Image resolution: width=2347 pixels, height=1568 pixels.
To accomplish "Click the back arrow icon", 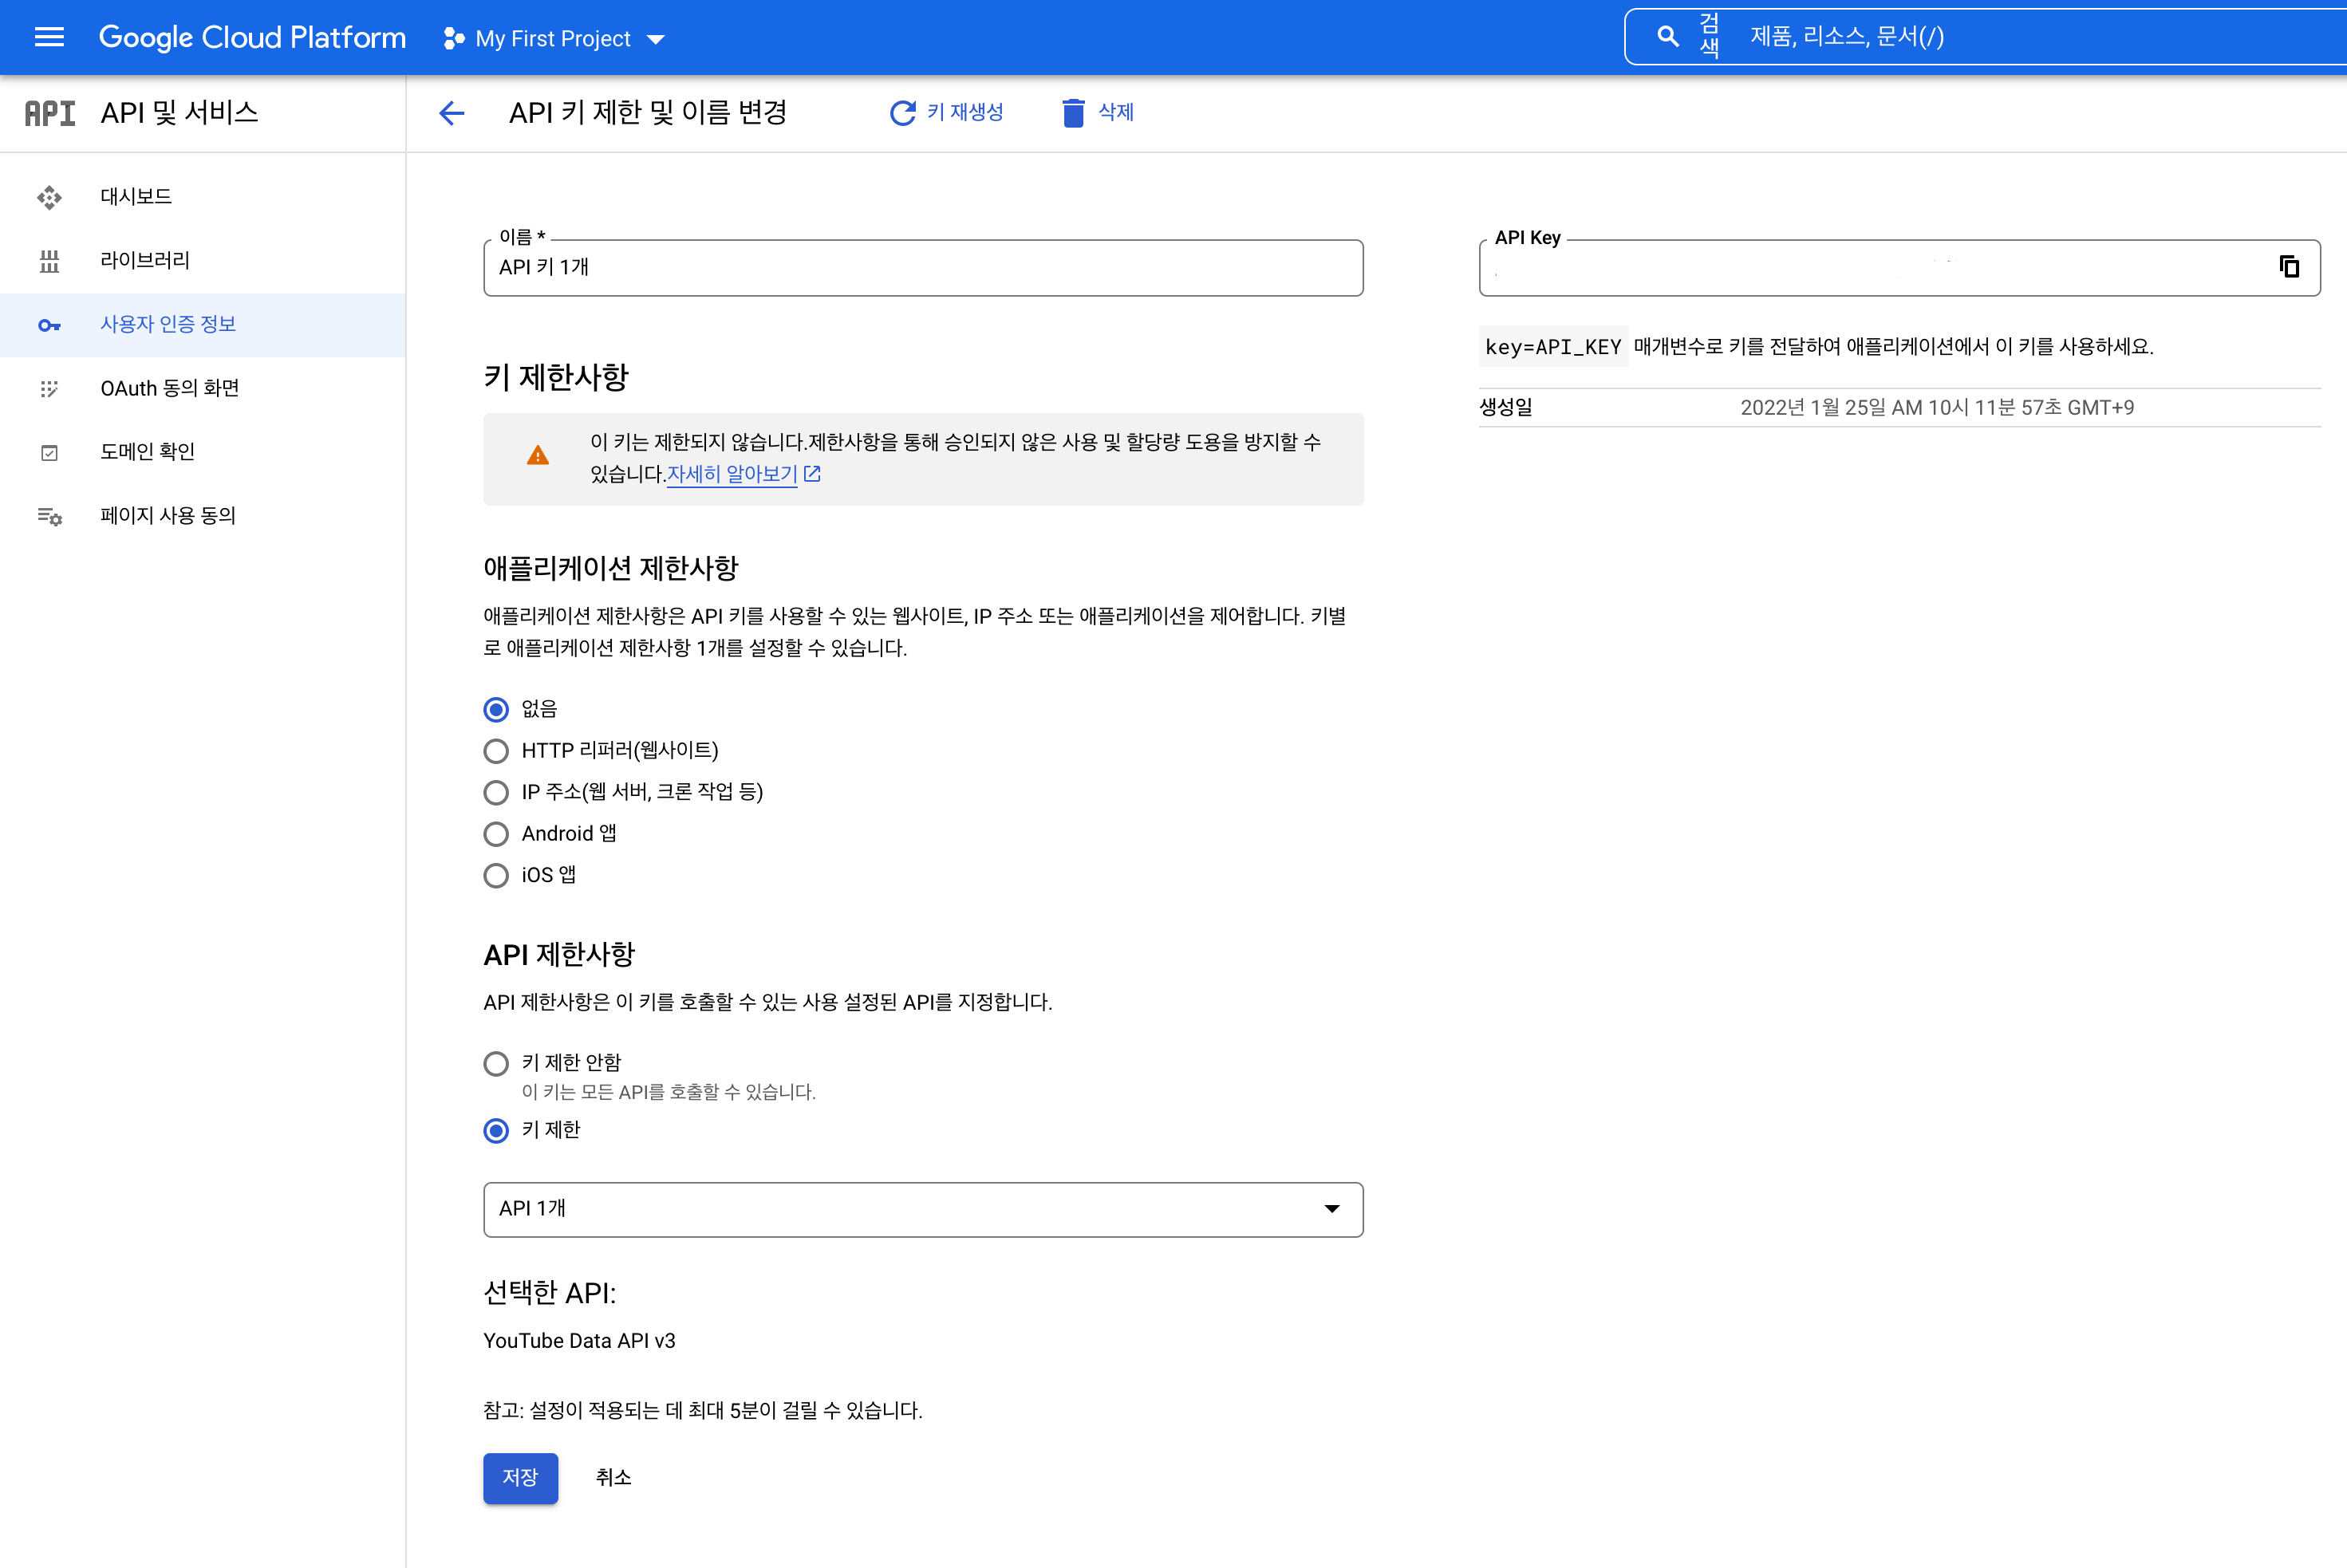I will coord(452,113).
